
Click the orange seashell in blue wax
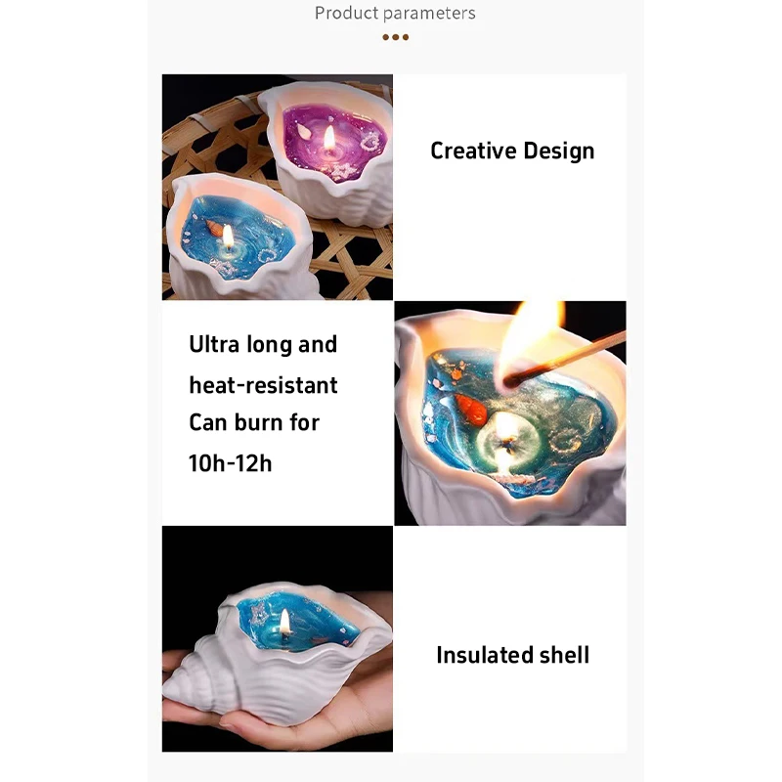469,409
